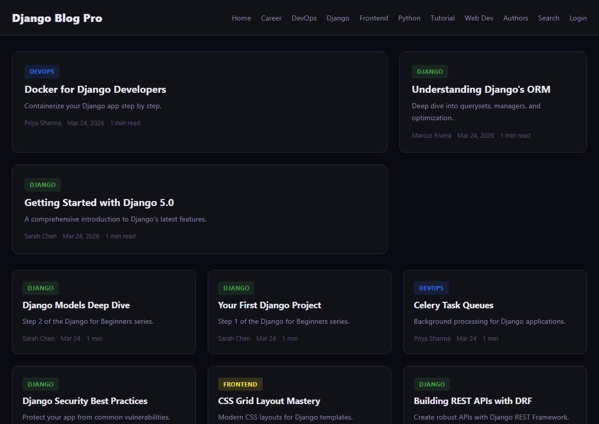This screenshot has height=424, width=599.
Task: Switch to the Tutorial navigation item
Action: point(442,18)
